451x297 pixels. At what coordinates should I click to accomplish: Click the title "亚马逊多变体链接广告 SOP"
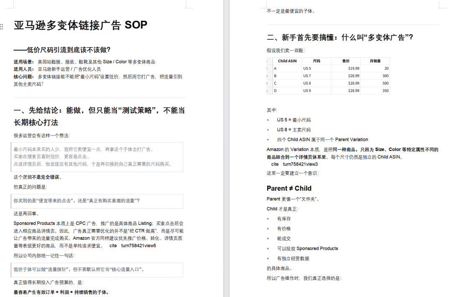coord(81,25)
